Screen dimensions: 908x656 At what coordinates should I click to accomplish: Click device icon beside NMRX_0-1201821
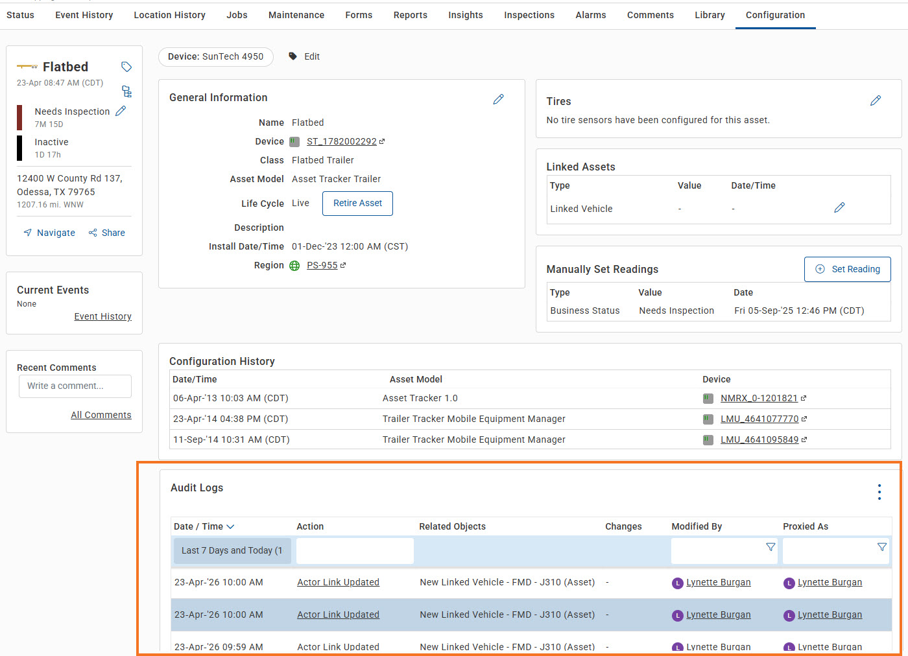coord(708,399)
